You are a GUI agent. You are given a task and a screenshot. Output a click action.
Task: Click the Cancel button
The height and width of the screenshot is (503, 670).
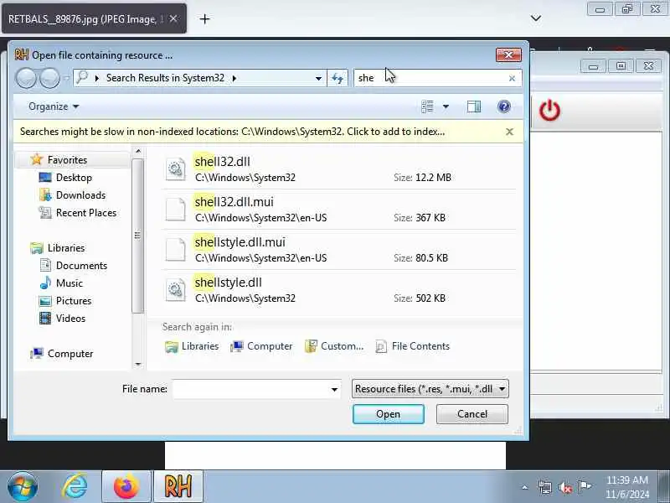point(472,414)
